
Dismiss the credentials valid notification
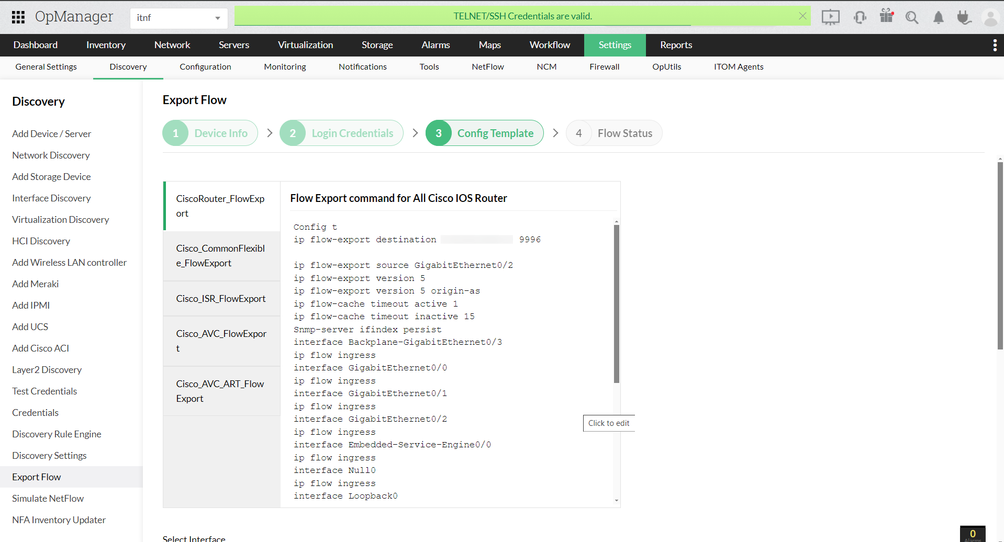click(802, 16)
